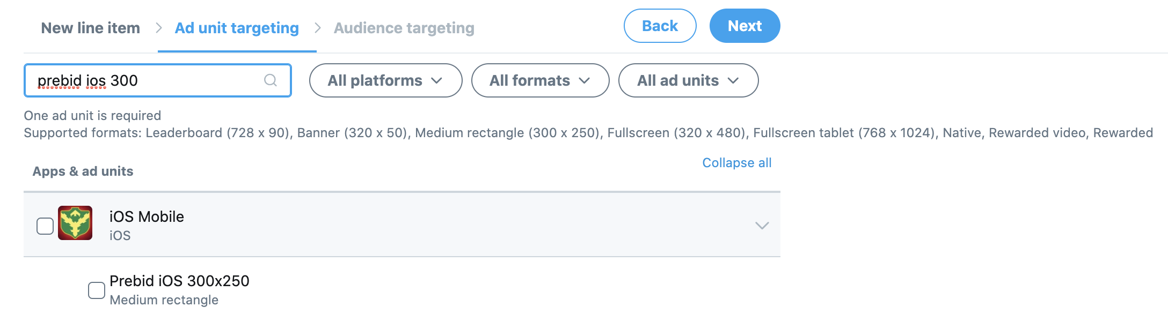Check the Prebid iOS 300x250 ad unit
Screen dimensions: 1168x314
(x=97, y=290)
